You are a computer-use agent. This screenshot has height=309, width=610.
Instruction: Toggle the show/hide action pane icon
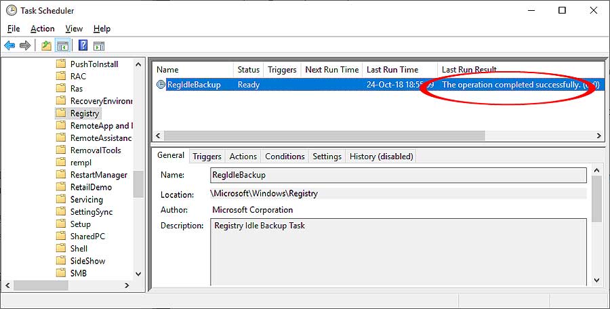99,45
